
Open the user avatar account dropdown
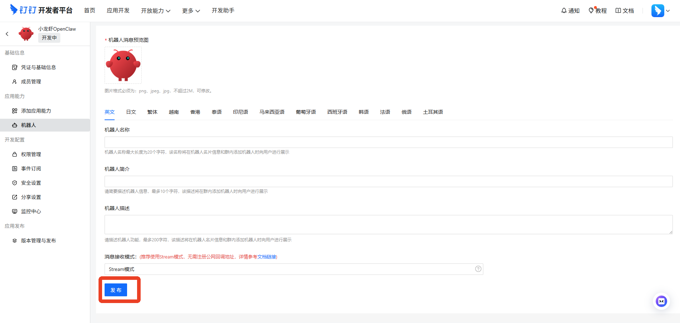[x=660, y=11]
